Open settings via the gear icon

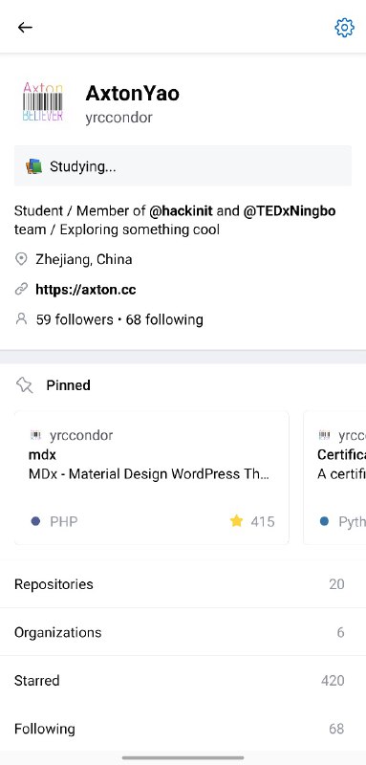tap(344, 28)
